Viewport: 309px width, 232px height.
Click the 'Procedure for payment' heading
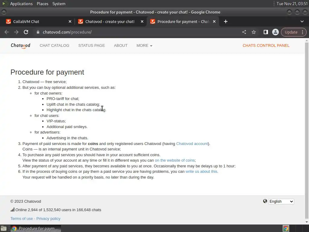click(47, 72)
